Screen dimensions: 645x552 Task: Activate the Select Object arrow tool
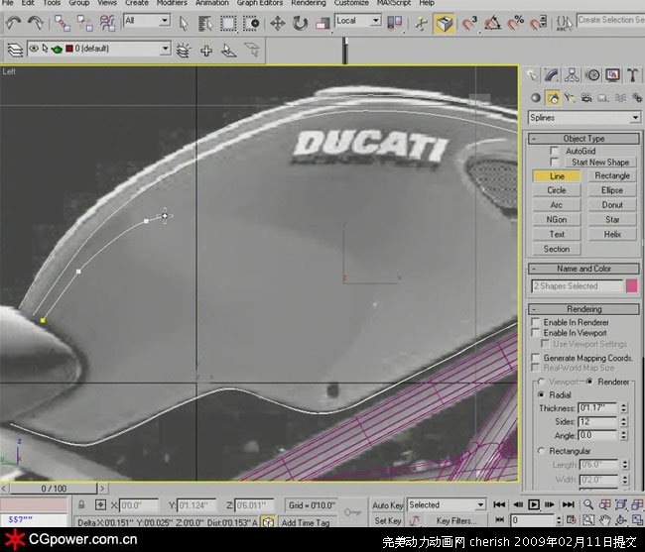click(184, 24)
